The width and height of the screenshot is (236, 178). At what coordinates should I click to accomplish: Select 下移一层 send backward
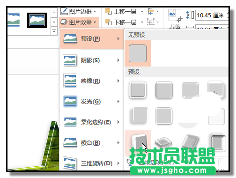click(x=121, y=22)
